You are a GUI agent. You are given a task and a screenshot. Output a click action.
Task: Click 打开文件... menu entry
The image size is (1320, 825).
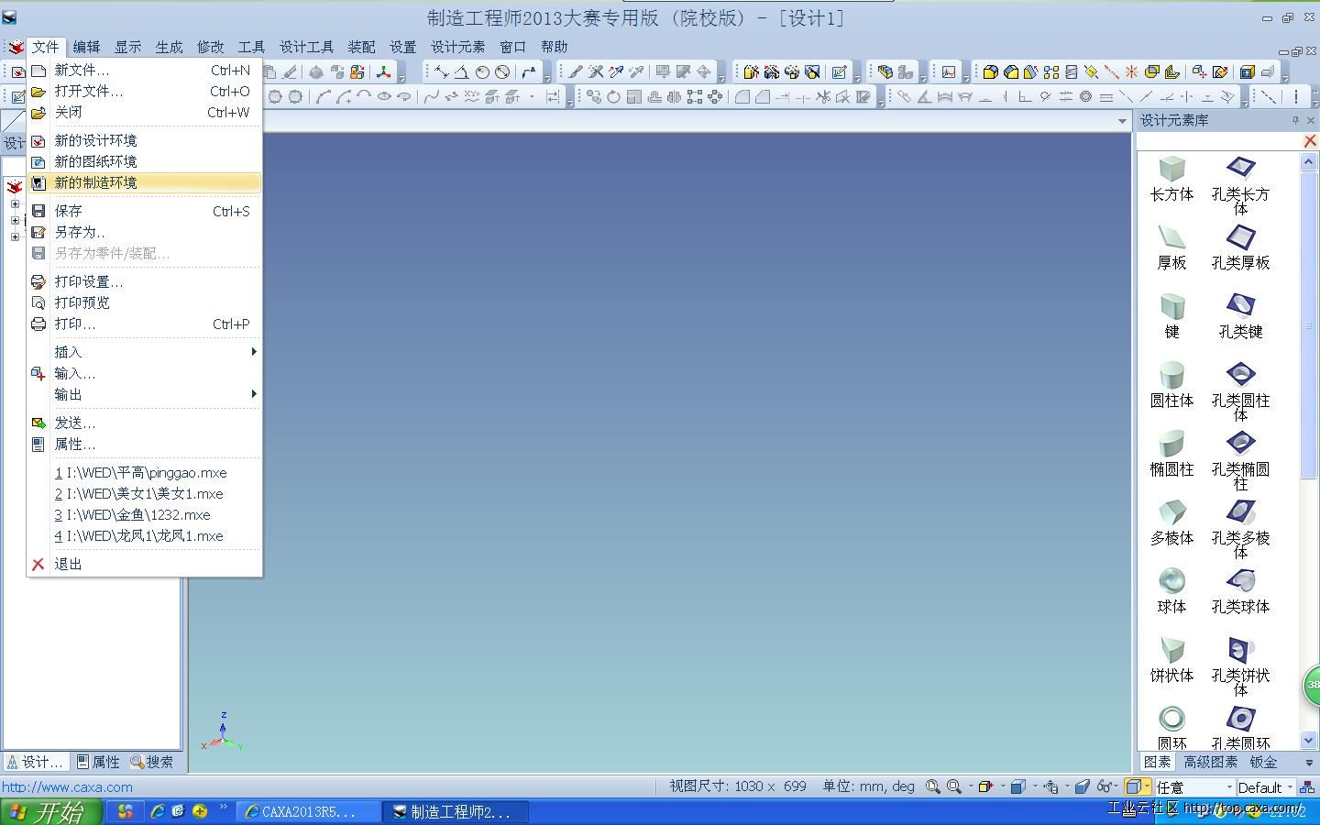pyautogui.click(x=145, y=91)
